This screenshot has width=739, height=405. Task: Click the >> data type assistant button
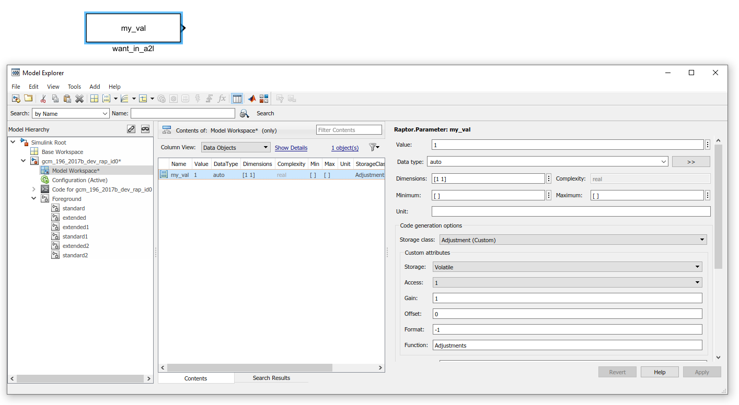point(691,162)
